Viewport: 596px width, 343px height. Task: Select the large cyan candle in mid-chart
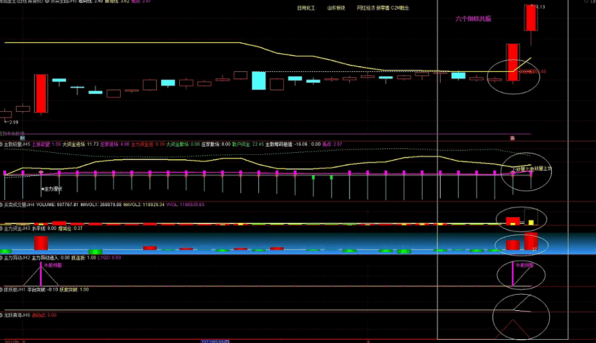coord(259,81)
